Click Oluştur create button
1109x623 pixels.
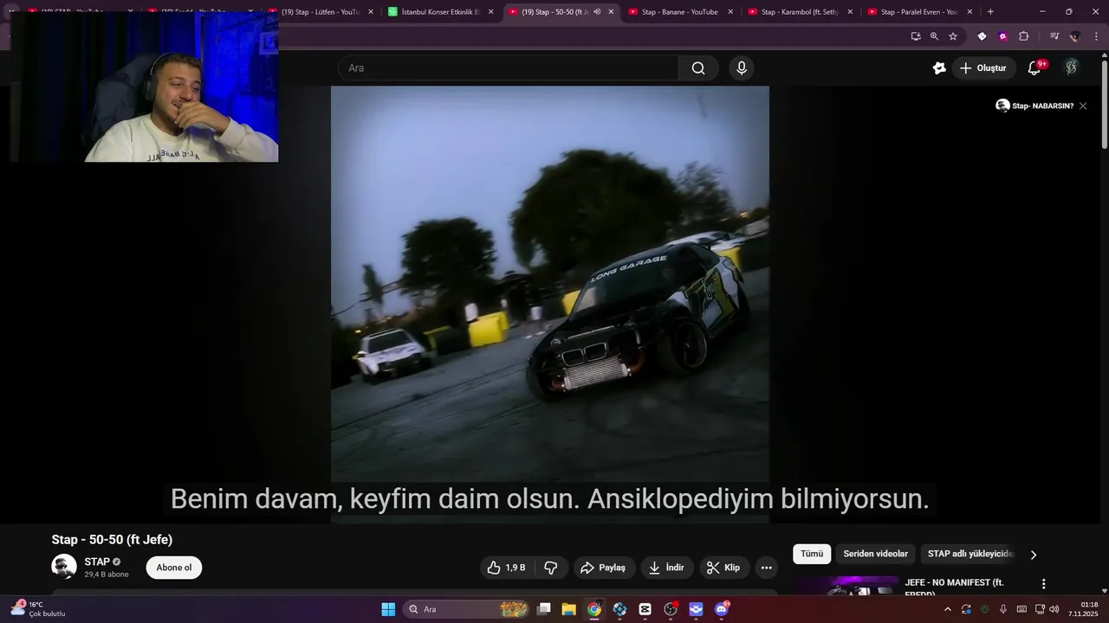(983, 68)
